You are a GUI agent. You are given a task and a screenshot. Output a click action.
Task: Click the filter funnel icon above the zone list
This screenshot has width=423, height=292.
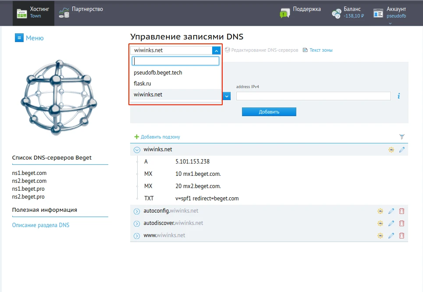pos(402,137)
